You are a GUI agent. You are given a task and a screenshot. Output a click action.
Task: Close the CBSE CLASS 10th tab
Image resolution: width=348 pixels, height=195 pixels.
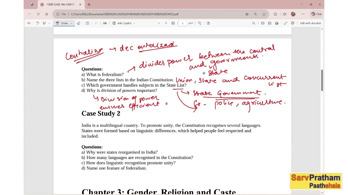(x=80, y=5)
